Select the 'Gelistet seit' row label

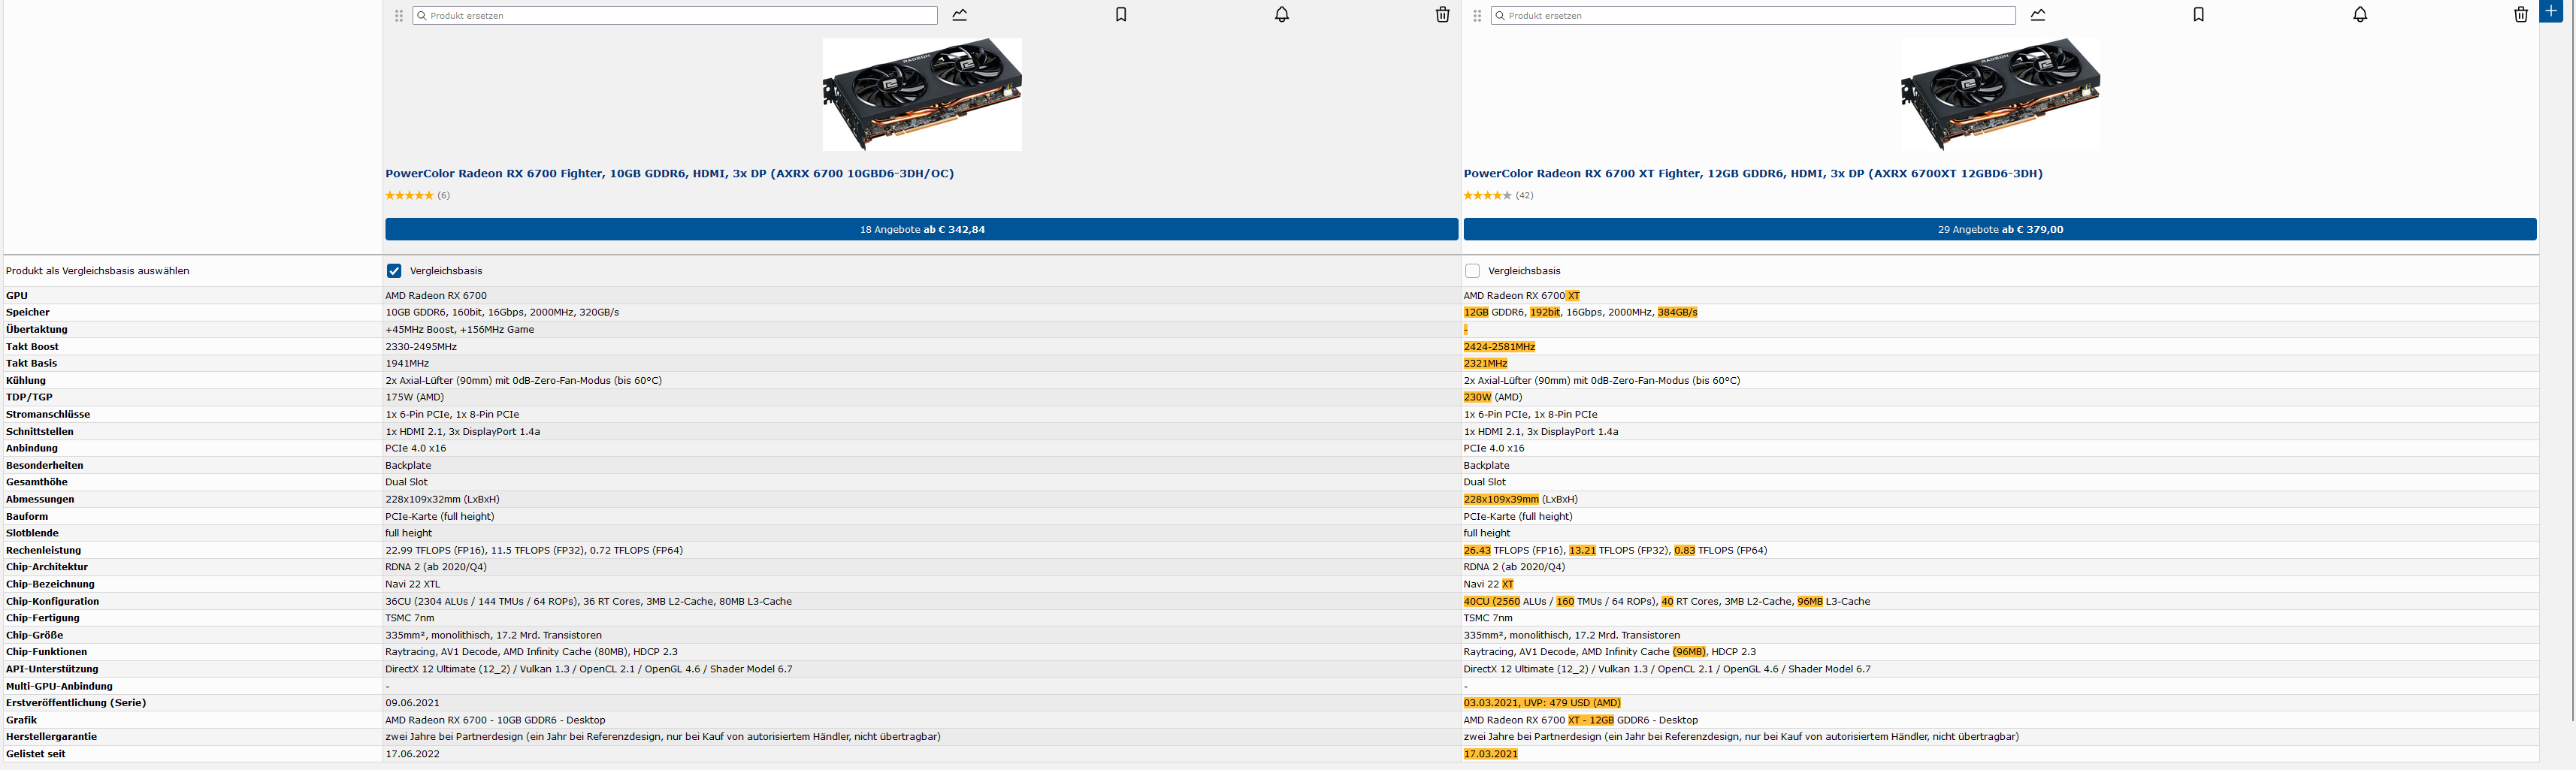tap(36, 754)
